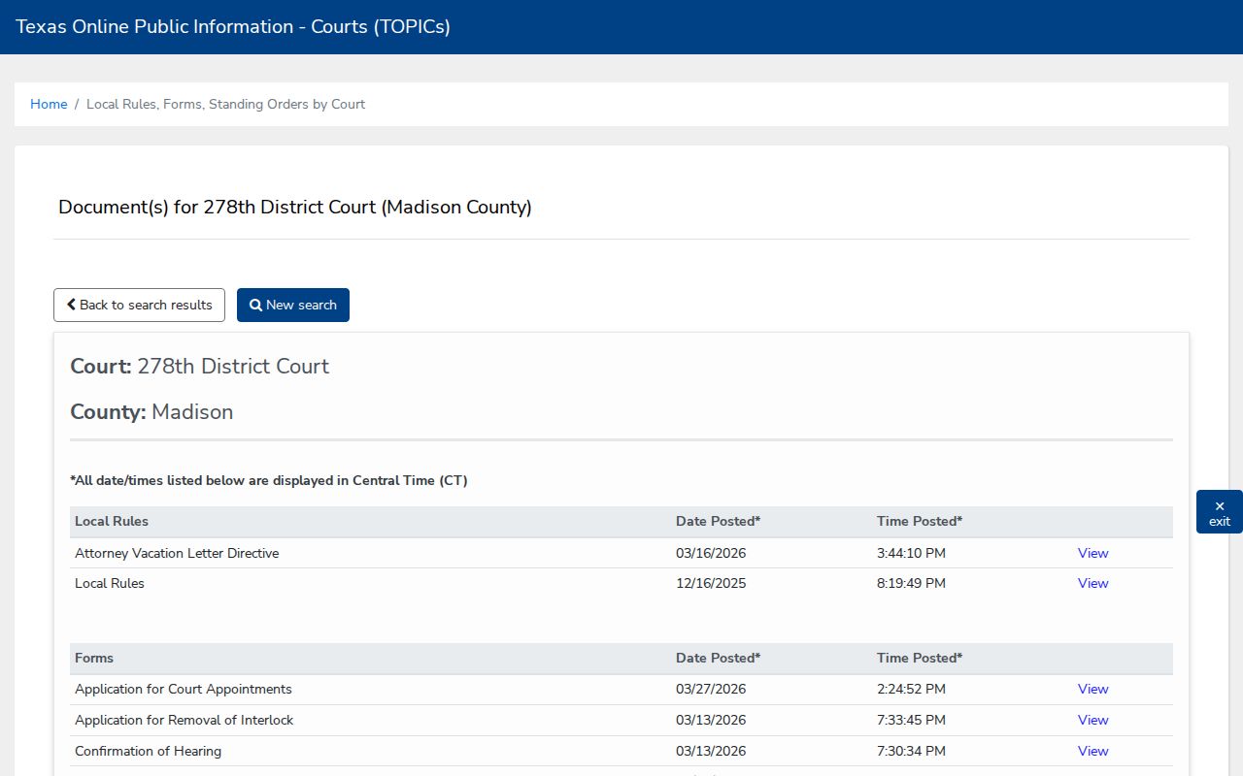Click 'Application for Court Appointments' text
The image size is (1243, 776).
(184, 689)
